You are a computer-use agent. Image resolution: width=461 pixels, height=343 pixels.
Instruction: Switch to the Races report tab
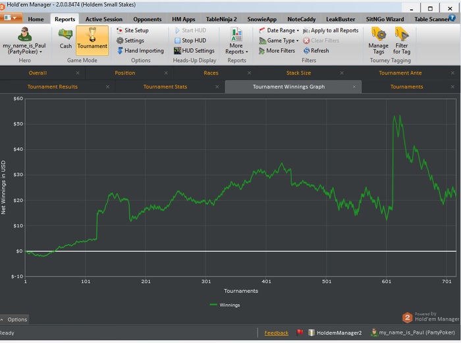click(x=211, y=73)
